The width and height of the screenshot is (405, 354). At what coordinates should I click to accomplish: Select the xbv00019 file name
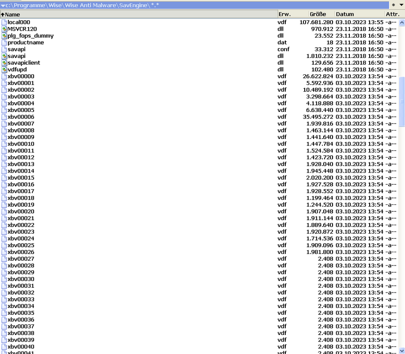[x=21, y=205]
